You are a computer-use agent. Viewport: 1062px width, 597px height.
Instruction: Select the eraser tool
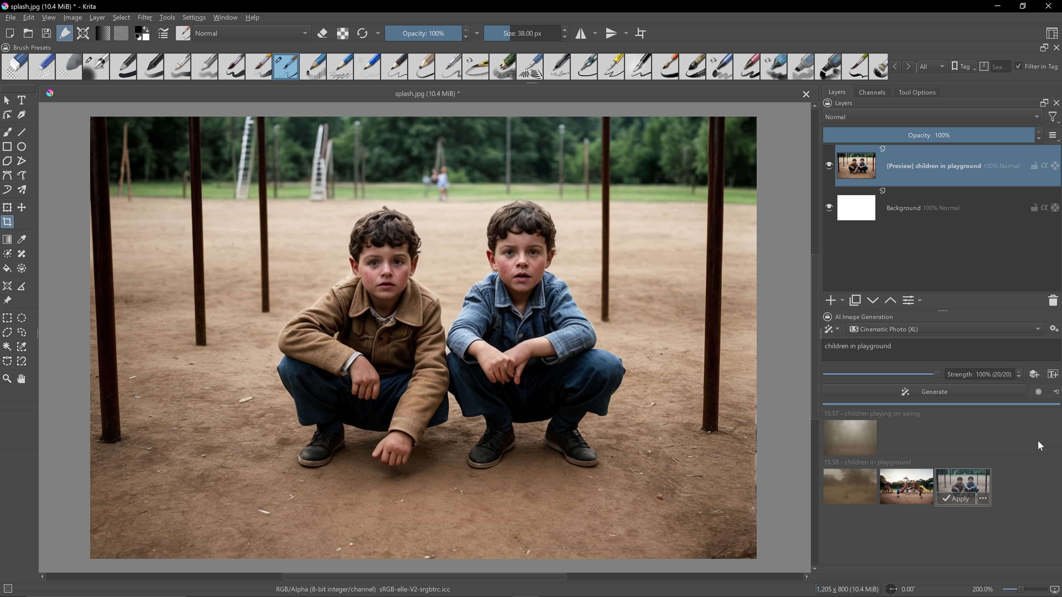click(x=323, y=33)
